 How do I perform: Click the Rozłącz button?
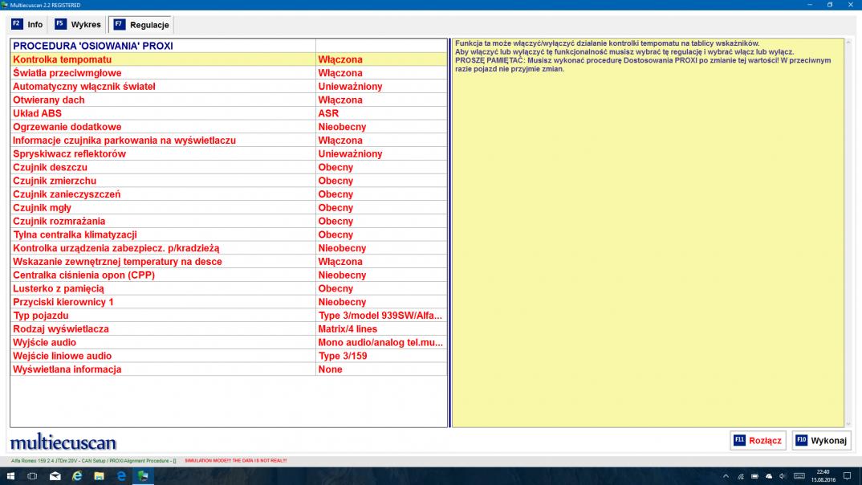point(758,441)
